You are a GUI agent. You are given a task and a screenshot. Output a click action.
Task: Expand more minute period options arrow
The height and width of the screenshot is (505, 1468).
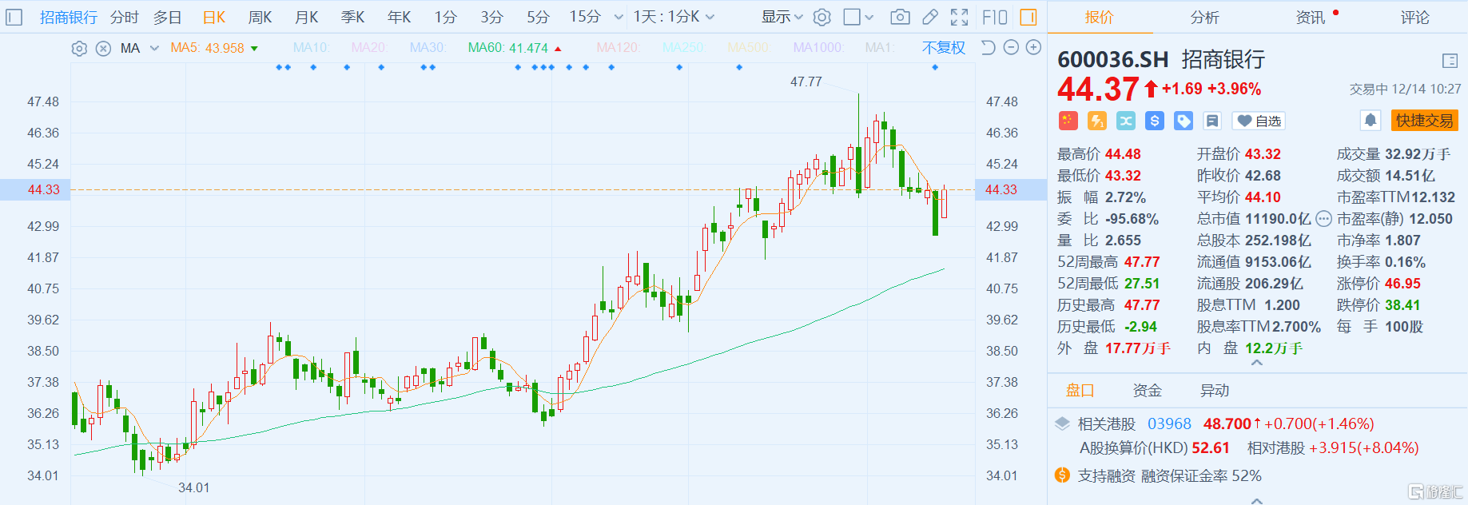tap(619, 17)
